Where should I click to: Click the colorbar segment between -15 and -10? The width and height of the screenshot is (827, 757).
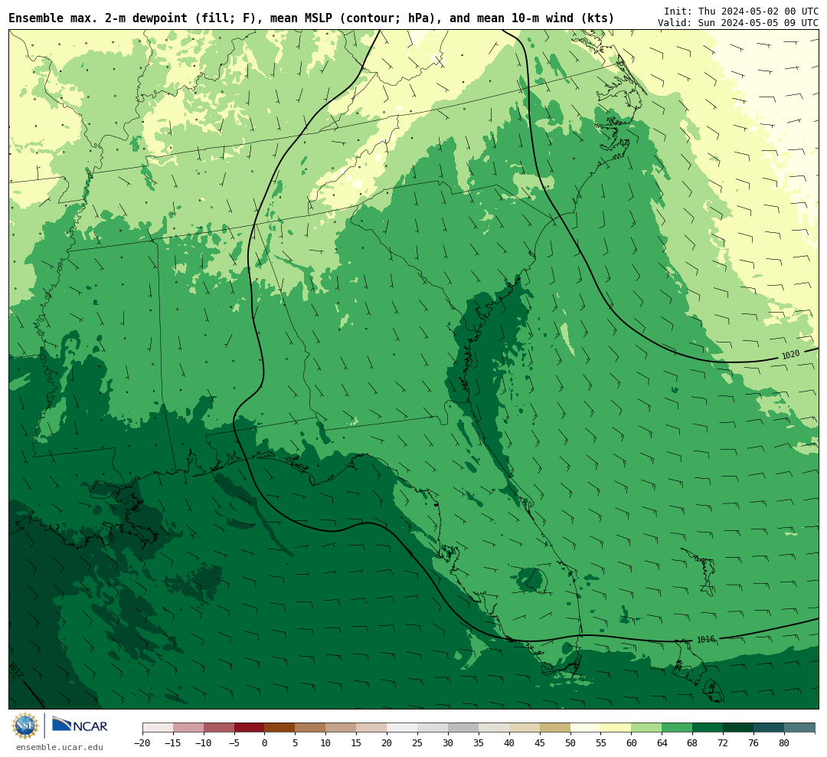click(x=188, y=728)
